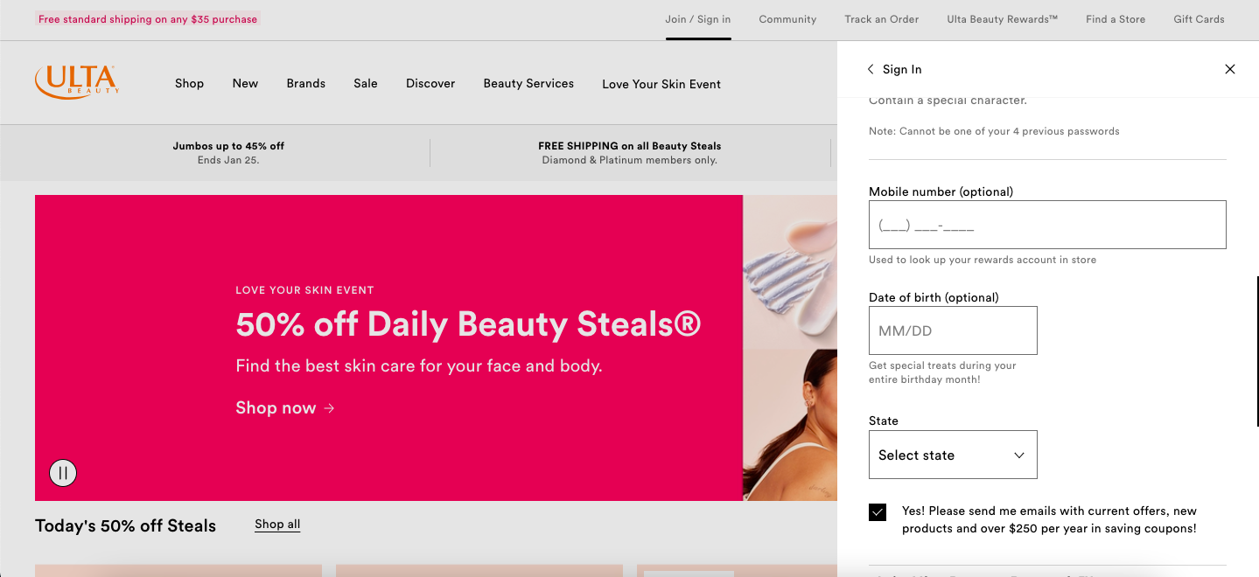This screenshot has height=577, width=1259.
Task: Click the free standard shipping promo text
Action: click(148, 19)
